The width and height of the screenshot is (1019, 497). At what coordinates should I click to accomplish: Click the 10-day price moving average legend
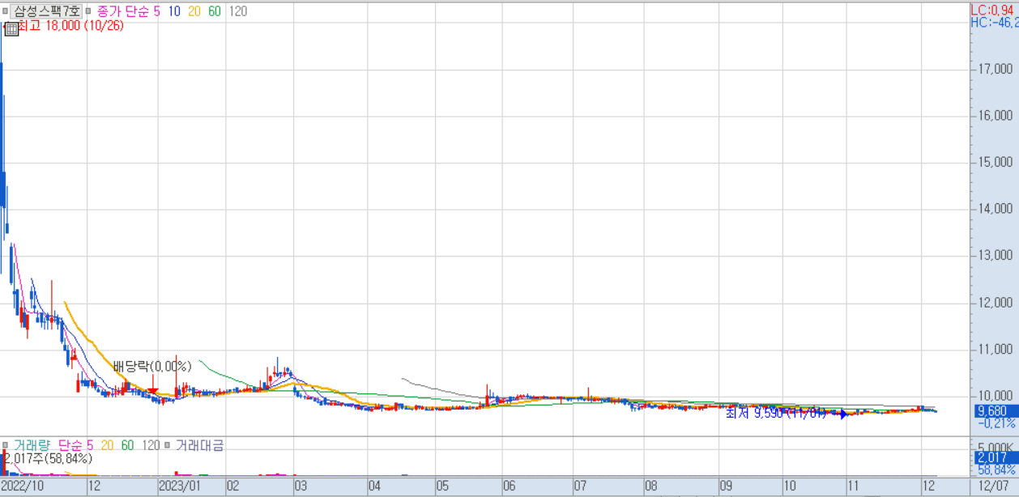point(174,11)
